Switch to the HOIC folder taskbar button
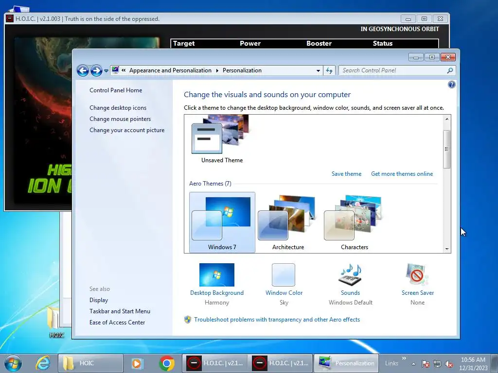Image resolution: width=498 pixels, height=373 pixels. (91, 363)
